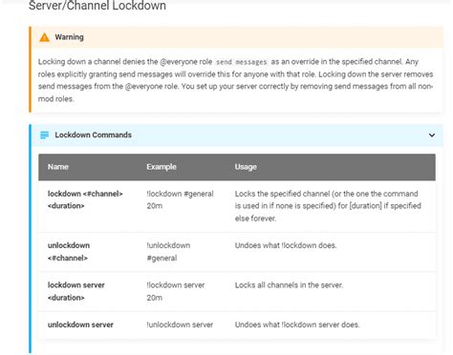Click the Lockdown Commands list icon

coord(44,136)
